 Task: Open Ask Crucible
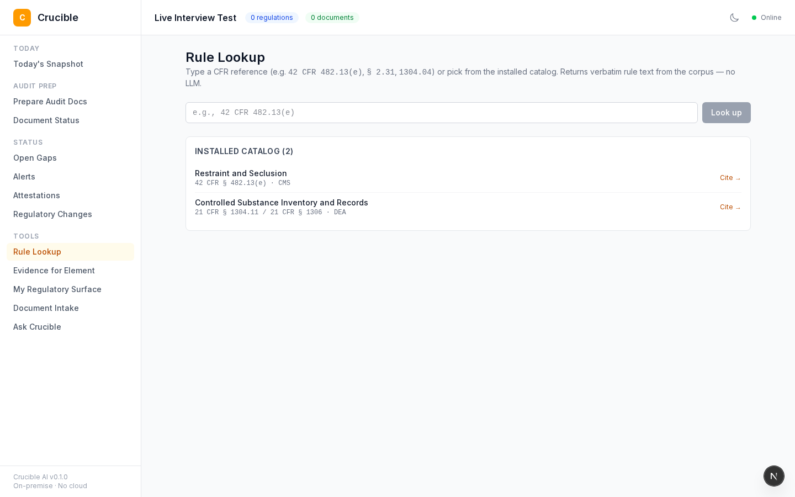[37, 327]
